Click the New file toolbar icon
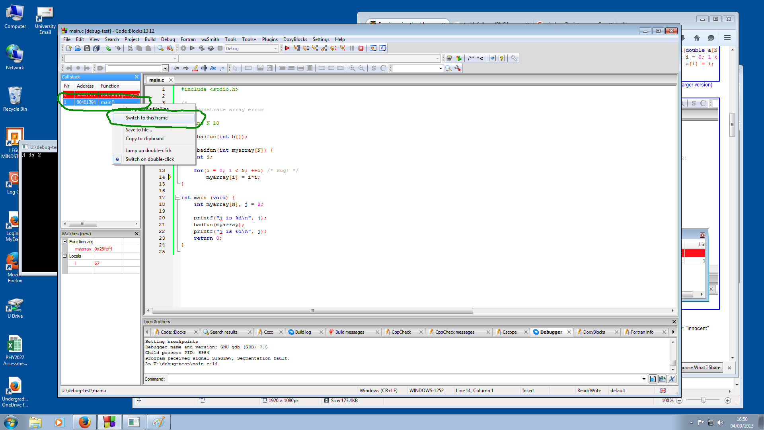Screen dimensions: 764x430 69,48
